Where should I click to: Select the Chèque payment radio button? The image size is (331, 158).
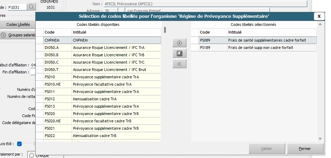click(x=32, y=156)
